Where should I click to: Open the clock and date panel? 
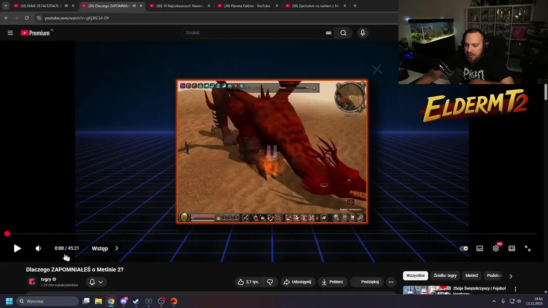click(x=534, y=301)
